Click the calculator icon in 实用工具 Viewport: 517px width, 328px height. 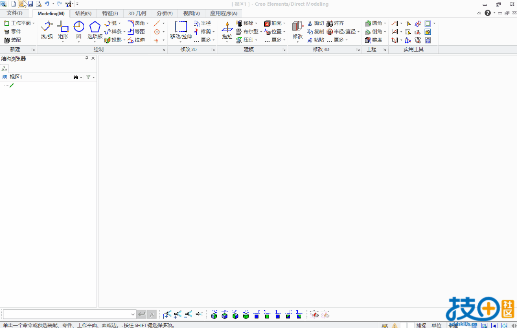tap(427, 40)
